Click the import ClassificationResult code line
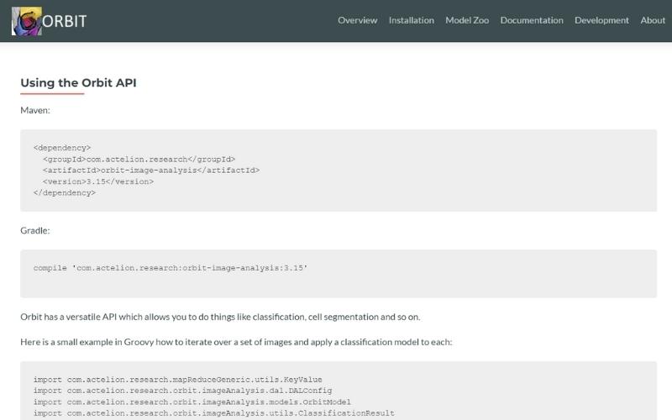Image resolution: width=672 pixels, height=420 pixels. pos(214,413)
